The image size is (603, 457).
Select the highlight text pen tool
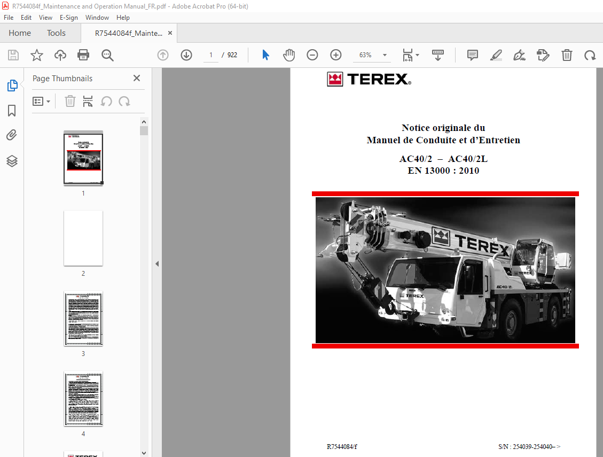[496, 55]
